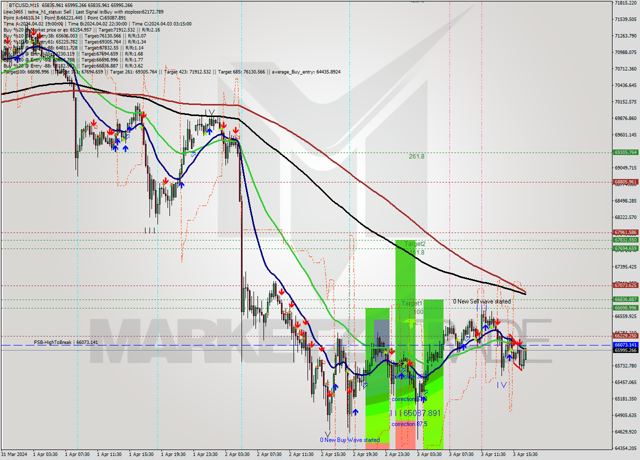Image resolution: width=640 pixels, height=460 pixels.
Task: Click the 69876.860 price axis label
Action: click(x=625, y=118)
